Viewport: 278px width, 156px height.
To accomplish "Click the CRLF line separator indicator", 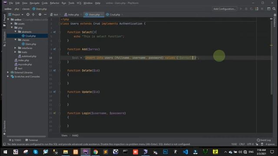I will (x=242, y=144).
